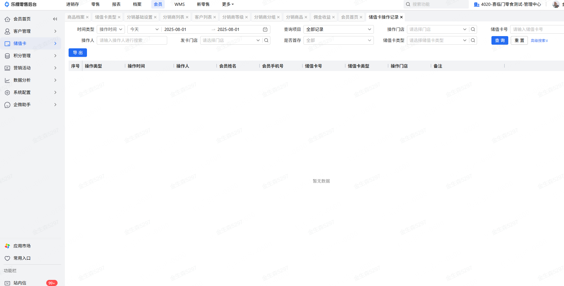
Task: Open the 发卡门店 store dropdown
Action: coord(231,40)
